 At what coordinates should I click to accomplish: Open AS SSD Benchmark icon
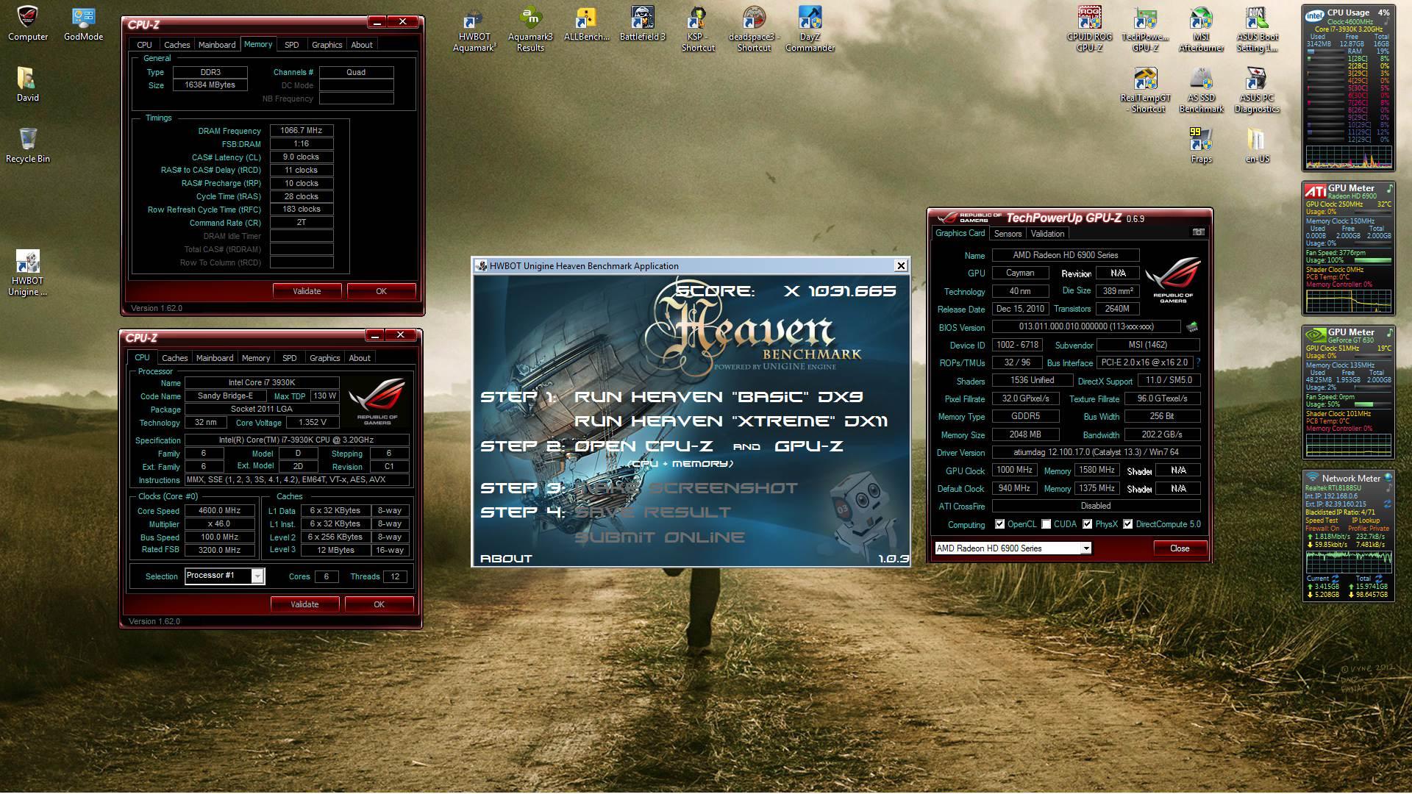(x=1201, y=90)
